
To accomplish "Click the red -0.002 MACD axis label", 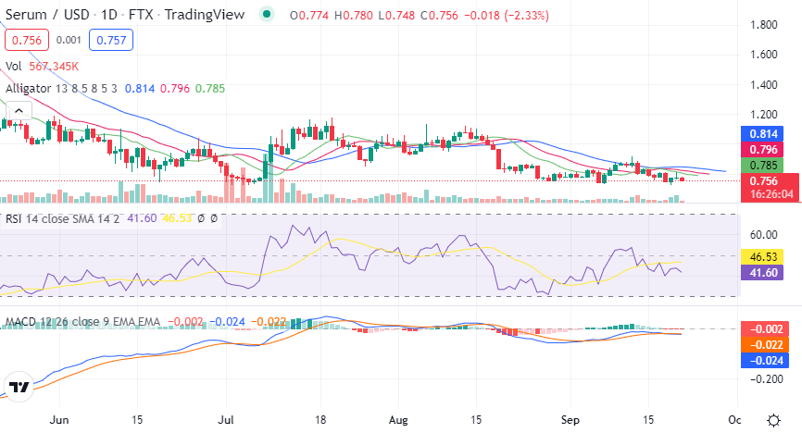I will 765,329.
